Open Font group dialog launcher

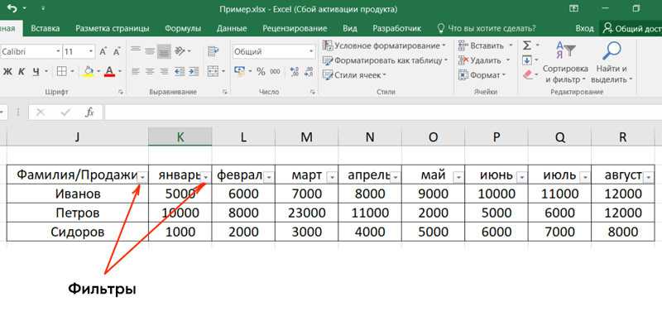[x=121, y=91]
